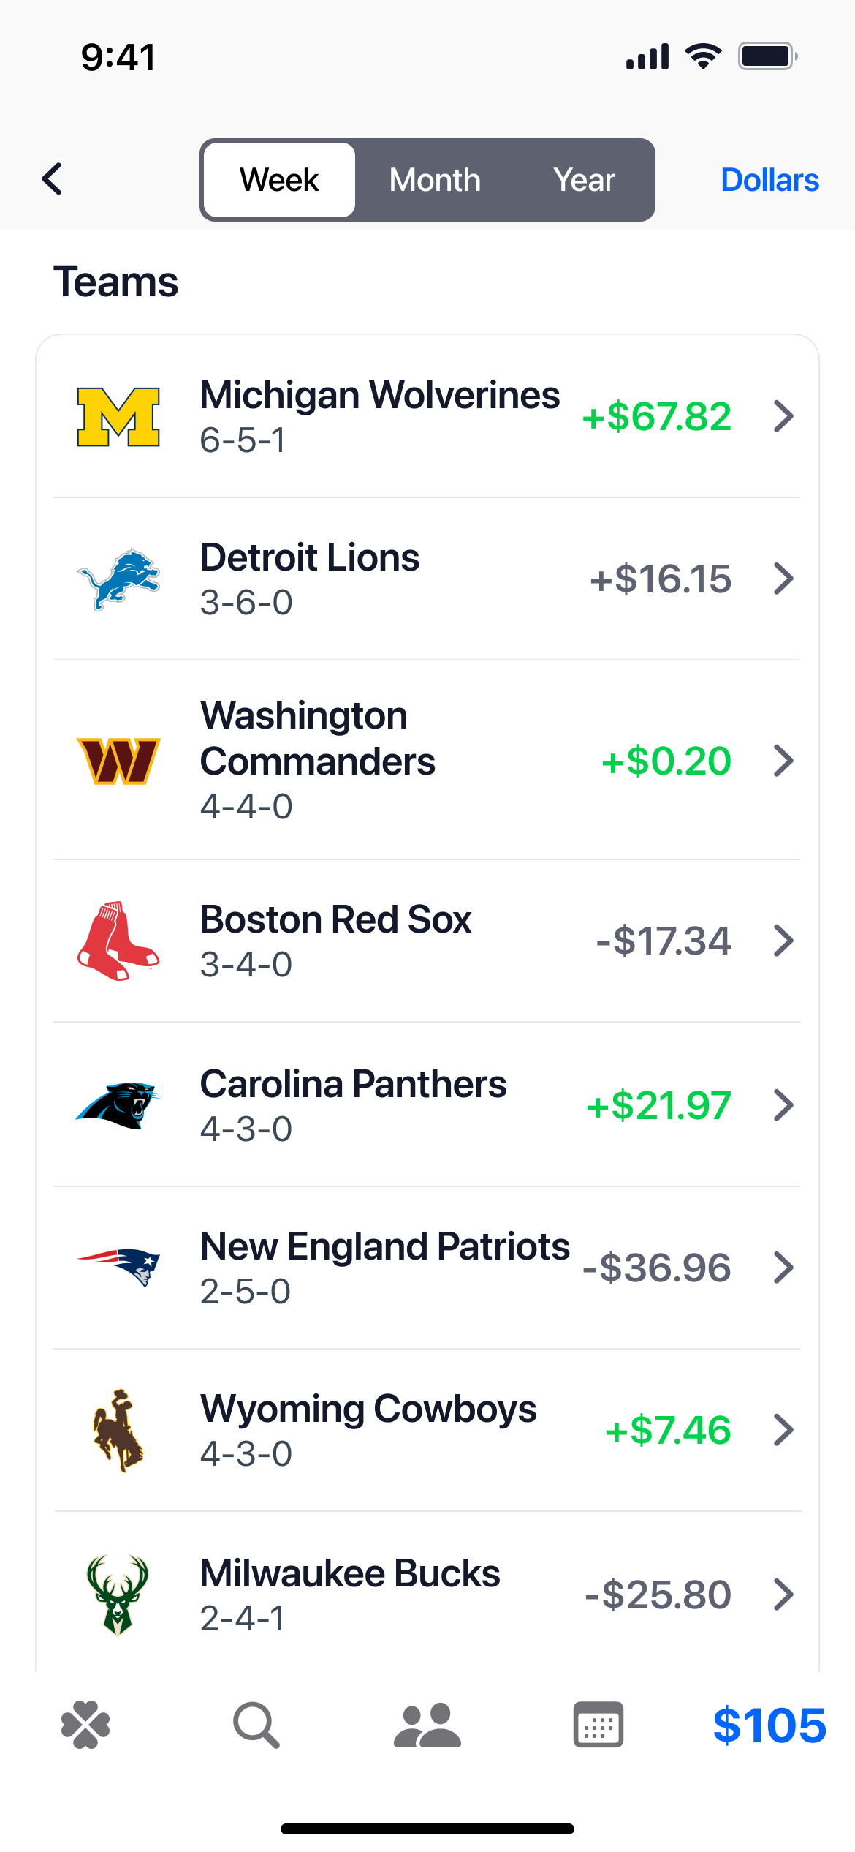
Task: Expand details for Michigan Wolverines
Action: tap(784, 417)
